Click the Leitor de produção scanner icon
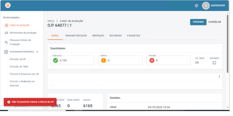The image size is (233, 116). pos(6,25)
